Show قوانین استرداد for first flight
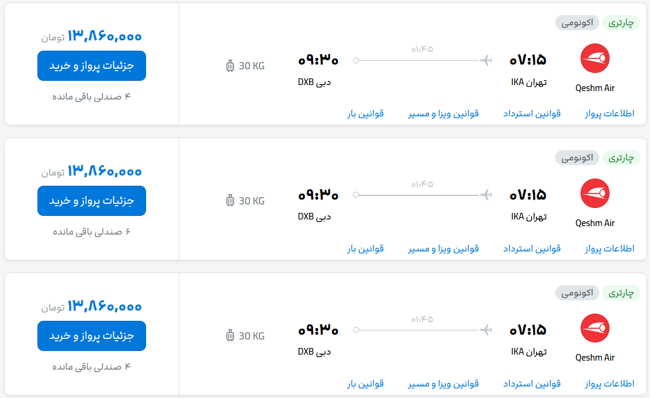The width and height of the screenshot is (650, 398). [532, 113]
